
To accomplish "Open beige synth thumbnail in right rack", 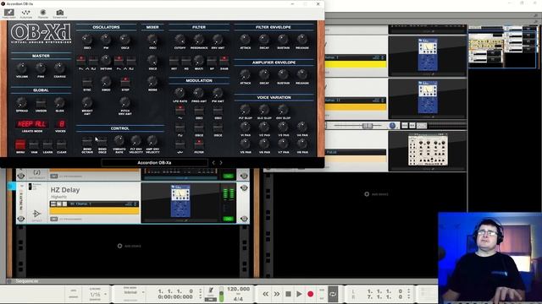I will click(x=428, y=150).
